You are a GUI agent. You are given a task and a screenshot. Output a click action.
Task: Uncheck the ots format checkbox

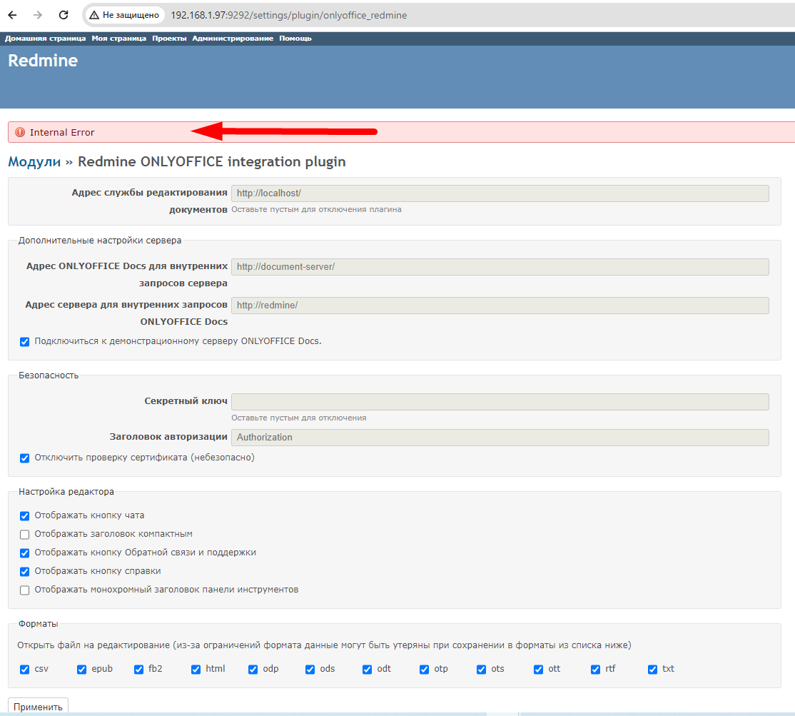(x=481, y=670)
